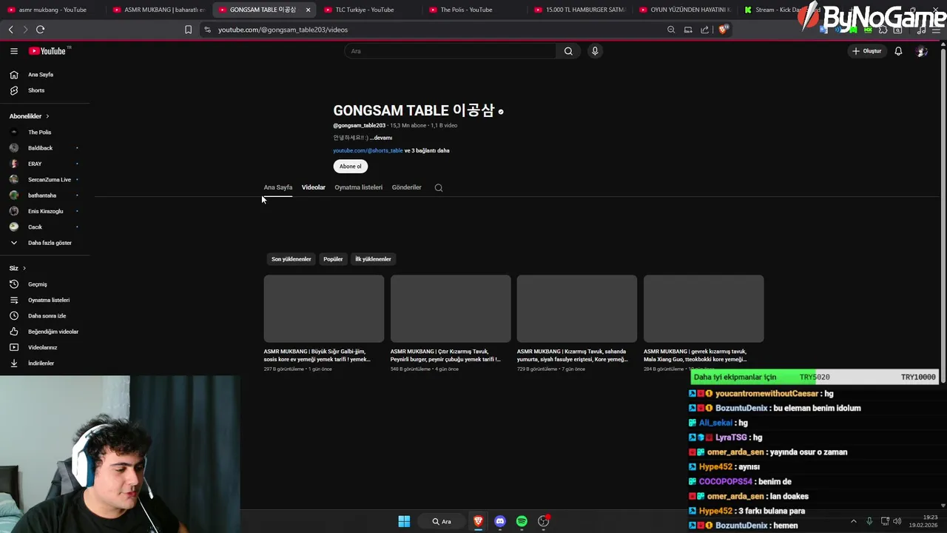Image resolution: width=947 pixels, height=533 pixels.
Task: Open the Brave hamburger menu in the toolbar
Action: coord(937,30)
